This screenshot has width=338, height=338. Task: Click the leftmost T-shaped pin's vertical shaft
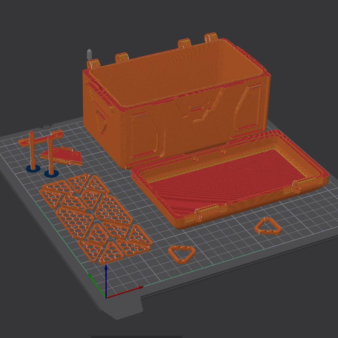(x=32, y=149)
